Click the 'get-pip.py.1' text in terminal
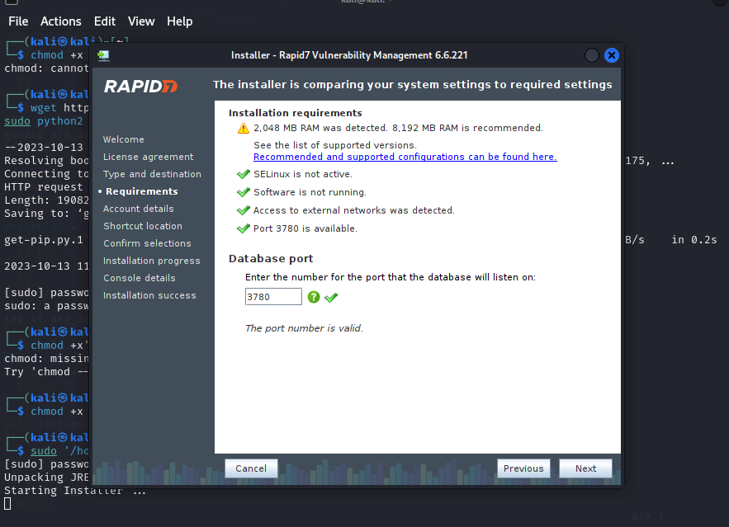 pos(44,240)
